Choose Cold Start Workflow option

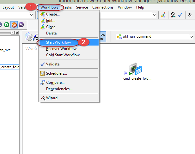63,55
